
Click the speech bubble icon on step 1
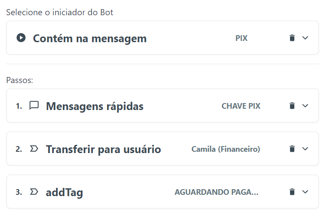[x=34, y=106]
